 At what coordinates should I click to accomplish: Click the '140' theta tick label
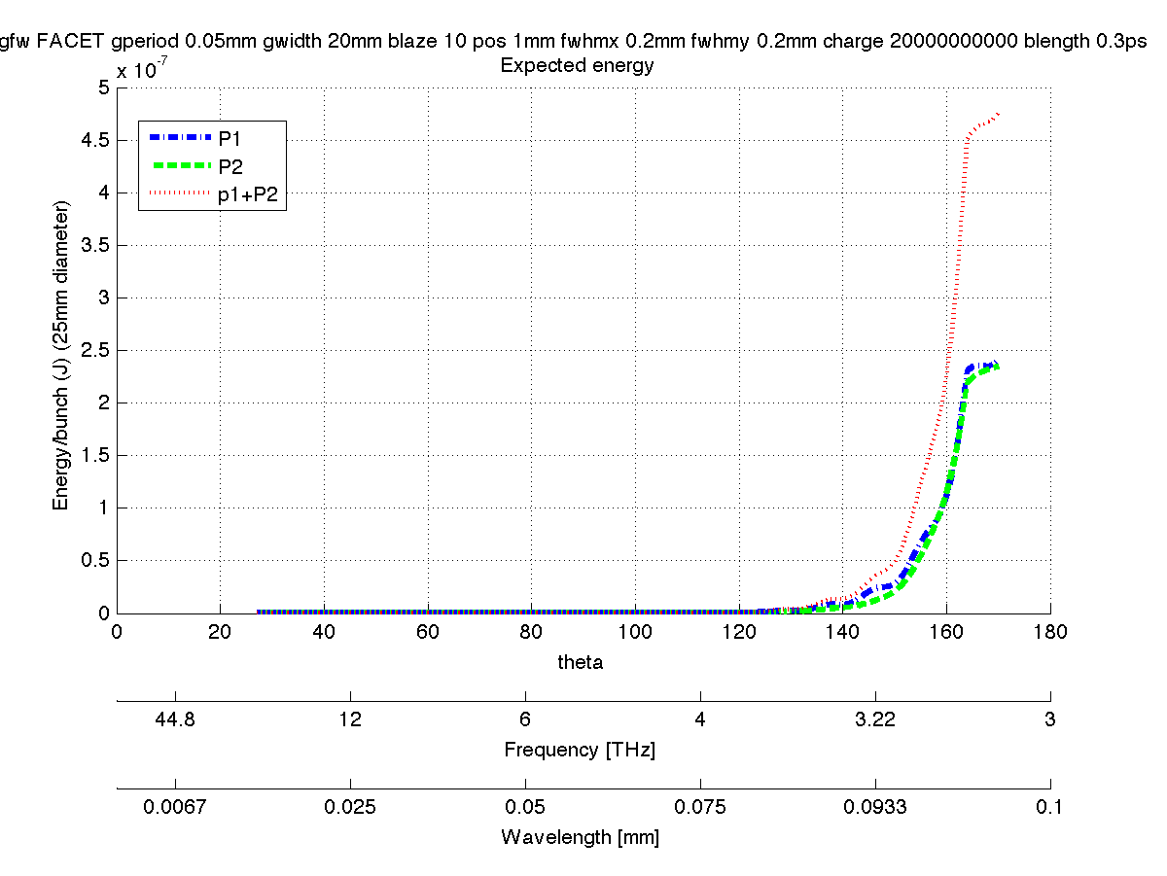[x=842, y=631]
